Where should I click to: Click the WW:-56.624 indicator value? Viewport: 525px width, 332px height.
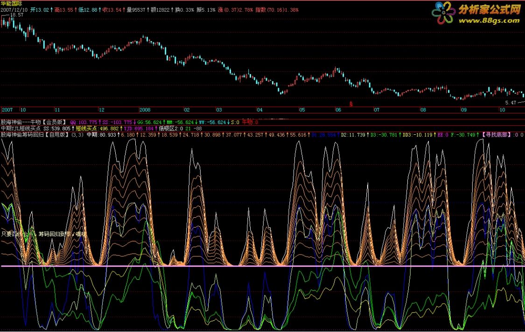click(213, 122)
